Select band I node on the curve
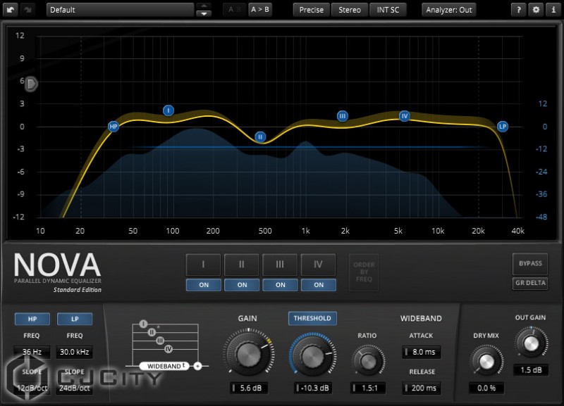The height and width of the screenshot is (406, 564). (168, 110)
